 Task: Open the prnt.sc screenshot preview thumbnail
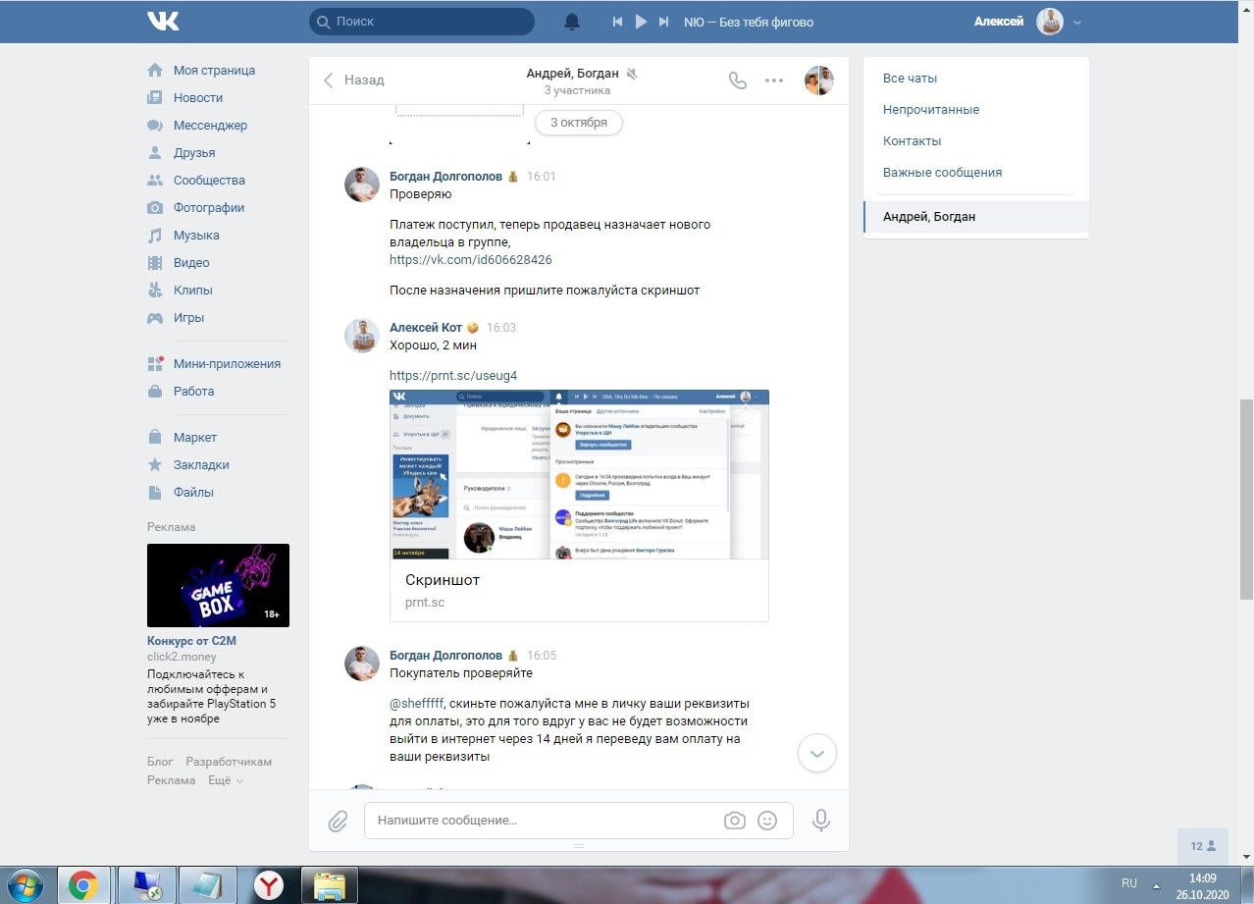(579, 474)
